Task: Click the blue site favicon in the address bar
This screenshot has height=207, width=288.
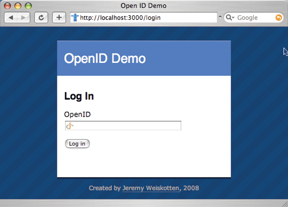Action: 75,17
